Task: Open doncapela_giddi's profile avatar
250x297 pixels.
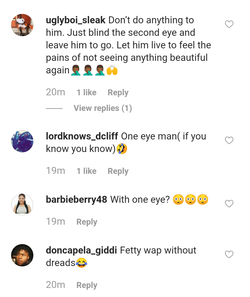Action: tap(22, 255)
